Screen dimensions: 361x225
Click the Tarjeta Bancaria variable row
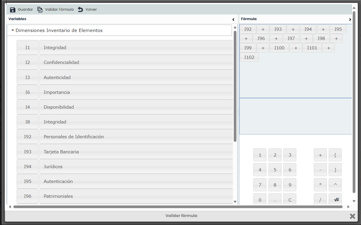pos(136,152)
